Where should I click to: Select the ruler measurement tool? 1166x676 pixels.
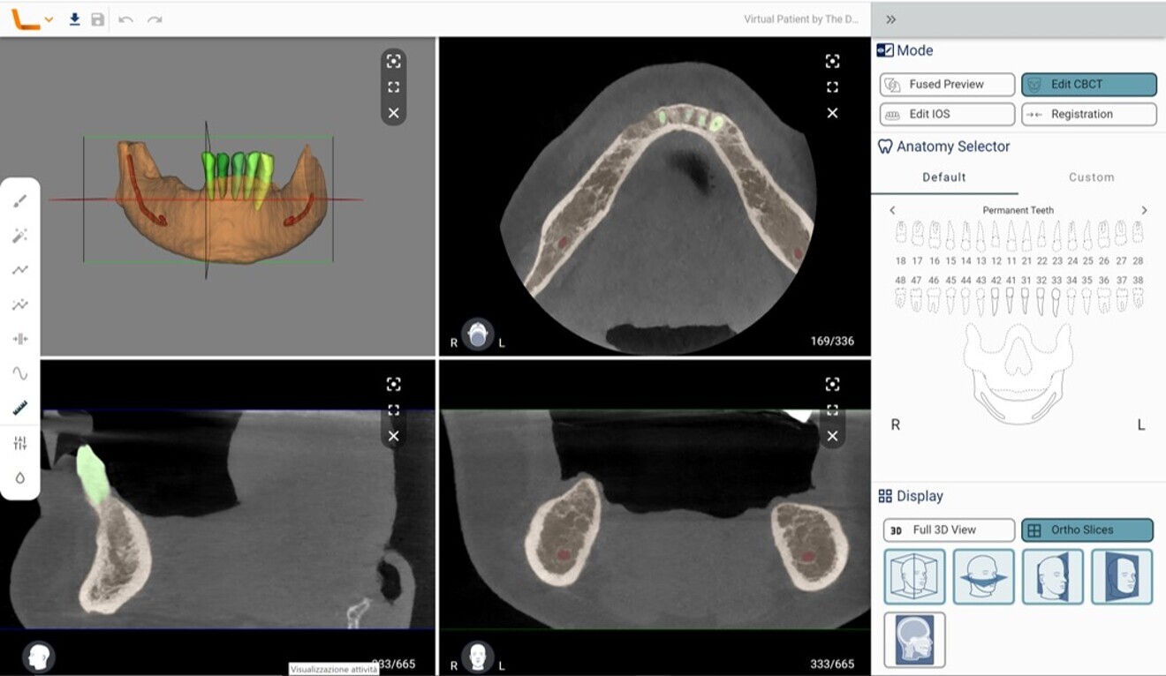click(x=19, y=407)
